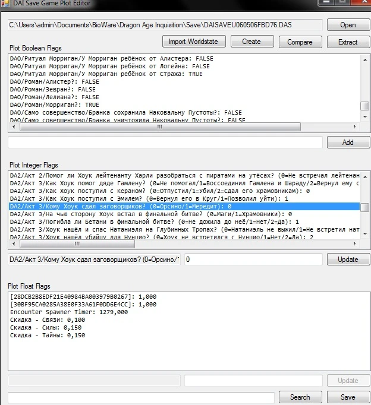
Task: Select 'Скидка - Связи: 0,100' row
Action: pyautogui.click(x=189, y=320)
